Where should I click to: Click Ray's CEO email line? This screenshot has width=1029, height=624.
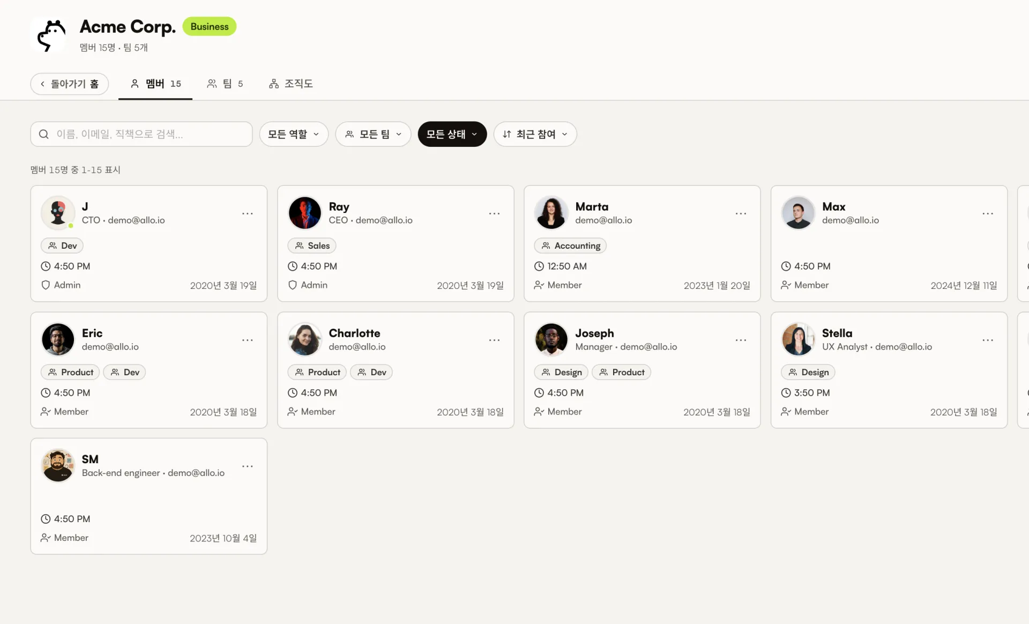(x=370, y=220)
